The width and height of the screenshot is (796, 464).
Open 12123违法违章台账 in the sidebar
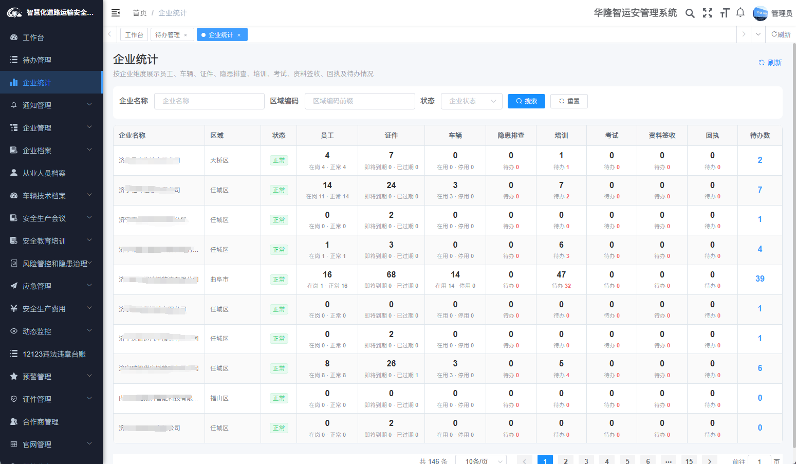pos(51,354)
